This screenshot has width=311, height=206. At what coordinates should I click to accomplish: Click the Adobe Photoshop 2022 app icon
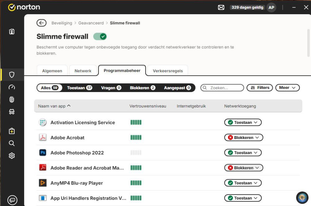pyautogui.click(x=43, y=153)
